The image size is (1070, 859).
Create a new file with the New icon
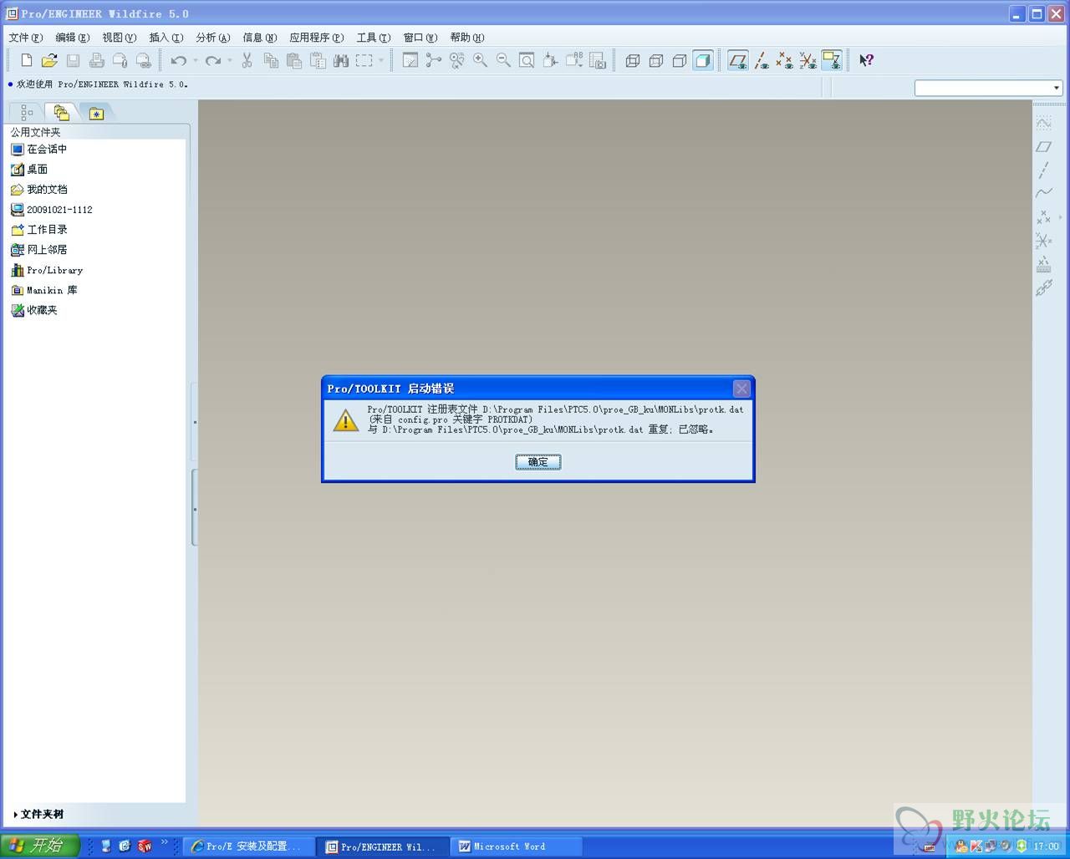point(27,60)
